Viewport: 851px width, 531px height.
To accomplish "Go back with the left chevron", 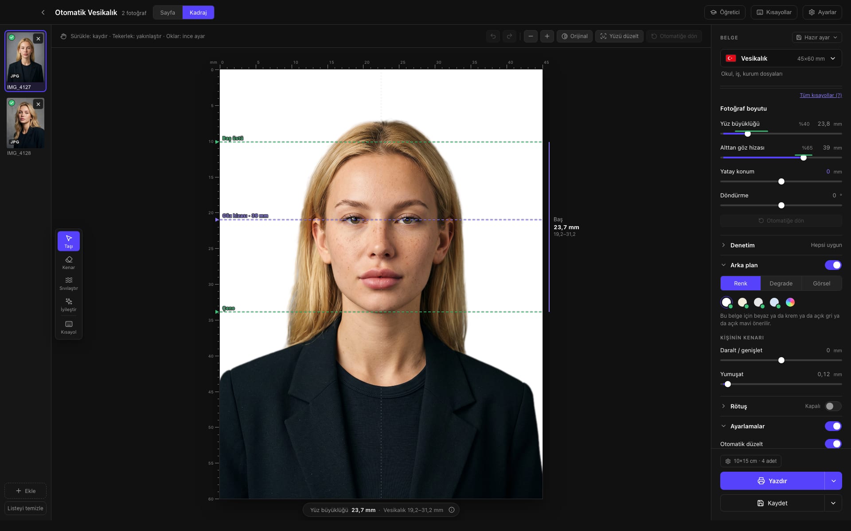I will point(43,12).
